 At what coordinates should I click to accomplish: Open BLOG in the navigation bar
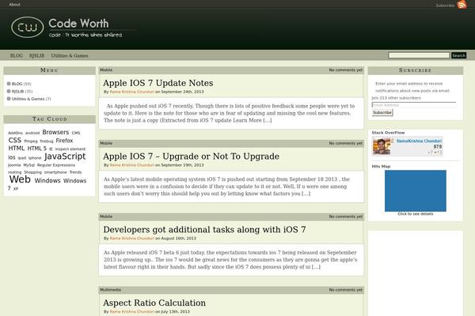[17, 55]
